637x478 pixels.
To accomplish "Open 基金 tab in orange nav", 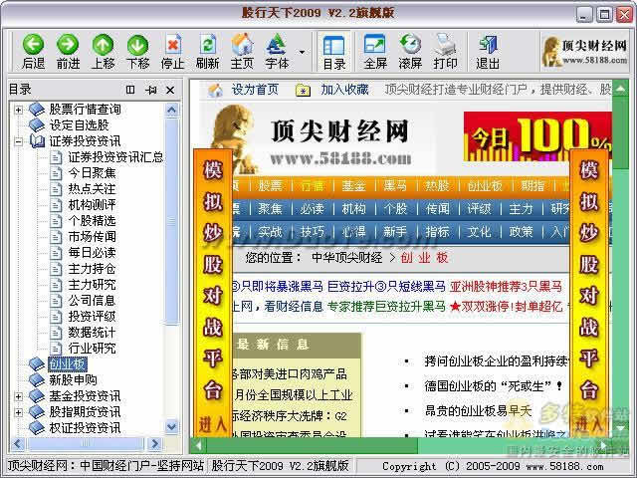I will 353,186.
